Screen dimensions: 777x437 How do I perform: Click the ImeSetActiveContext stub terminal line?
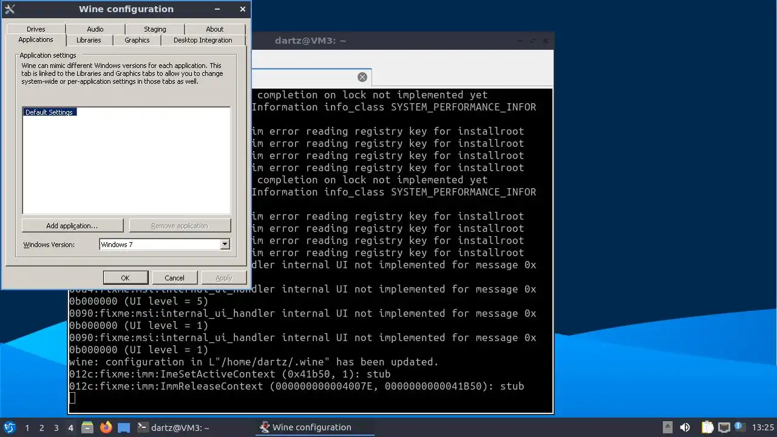point(230,374)
